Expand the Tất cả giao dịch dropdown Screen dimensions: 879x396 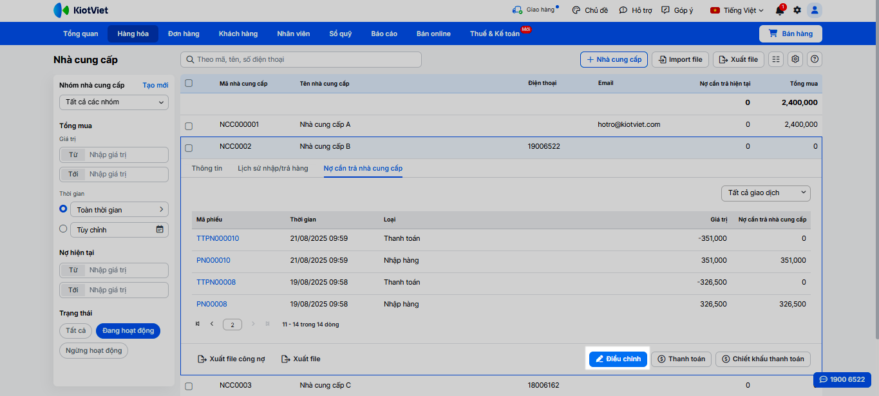[x=766, y=193]
